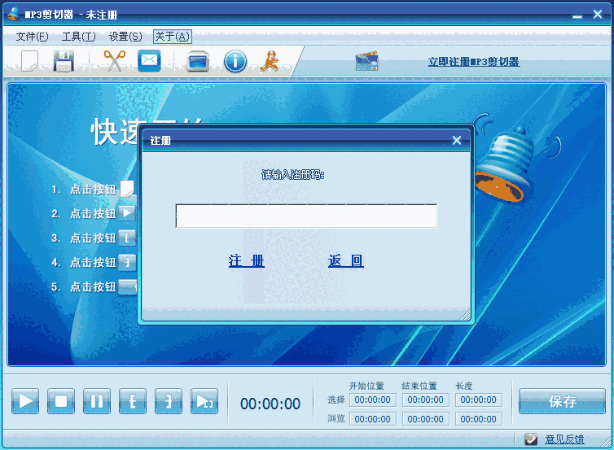
Task: Click the 保存 save button
Action: (563, 401)
